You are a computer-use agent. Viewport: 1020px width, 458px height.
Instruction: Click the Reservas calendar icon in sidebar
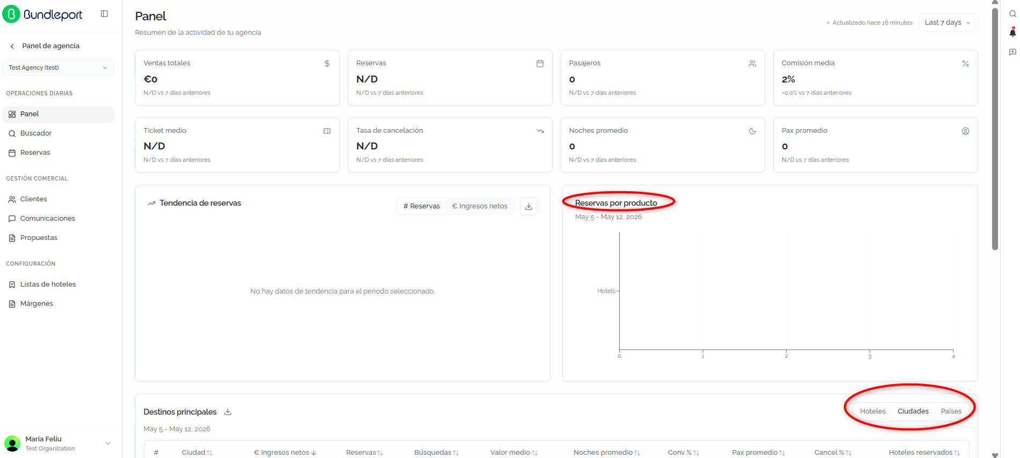[x=12, y=153]
